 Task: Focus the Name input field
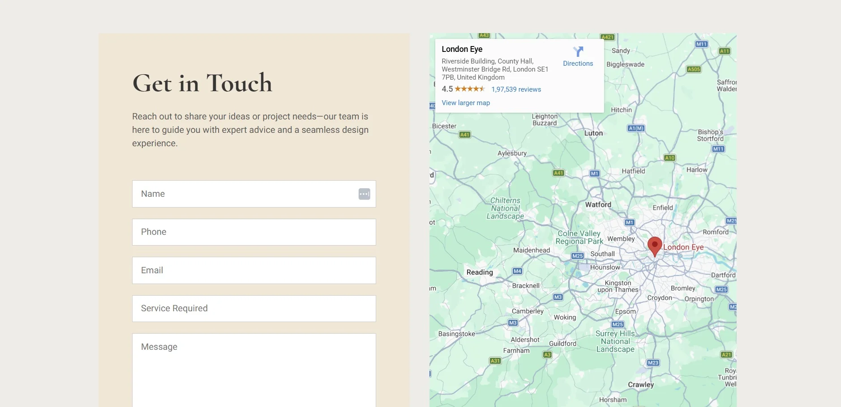click(x=254, y=194)
